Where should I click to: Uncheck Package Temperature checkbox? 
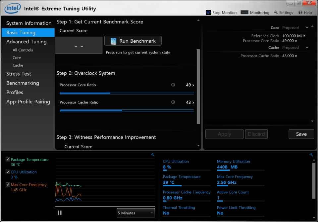(8, 160)
